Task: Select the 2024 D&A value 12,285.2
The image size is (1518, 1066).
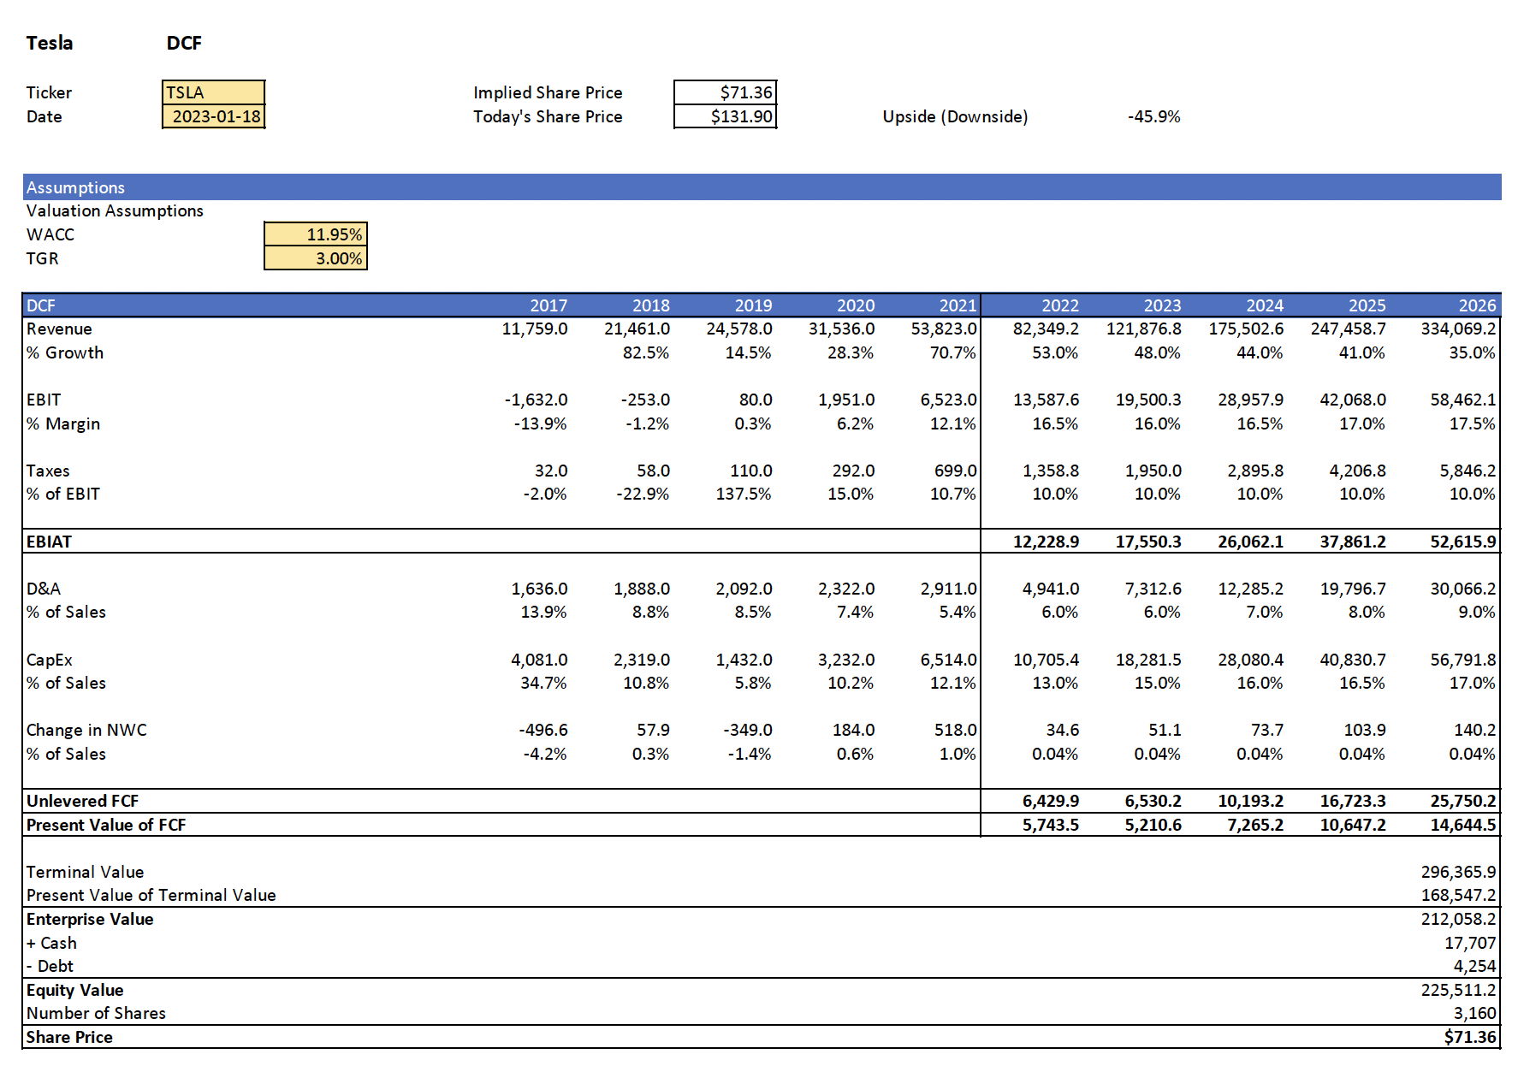Action: 1250,589
